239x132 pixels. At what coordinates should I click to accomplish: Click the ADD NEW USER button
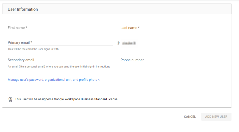[216, 117]
